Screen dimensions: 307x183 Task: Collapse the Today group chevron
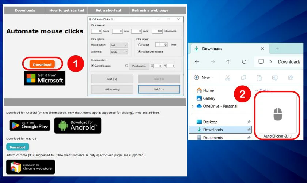(x=257, y=90)
